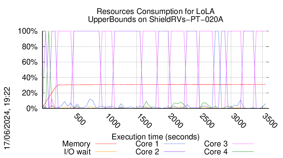Click the 500 x-axis tick label
This screenshot has height=158, width=283.
pos(80,119)
